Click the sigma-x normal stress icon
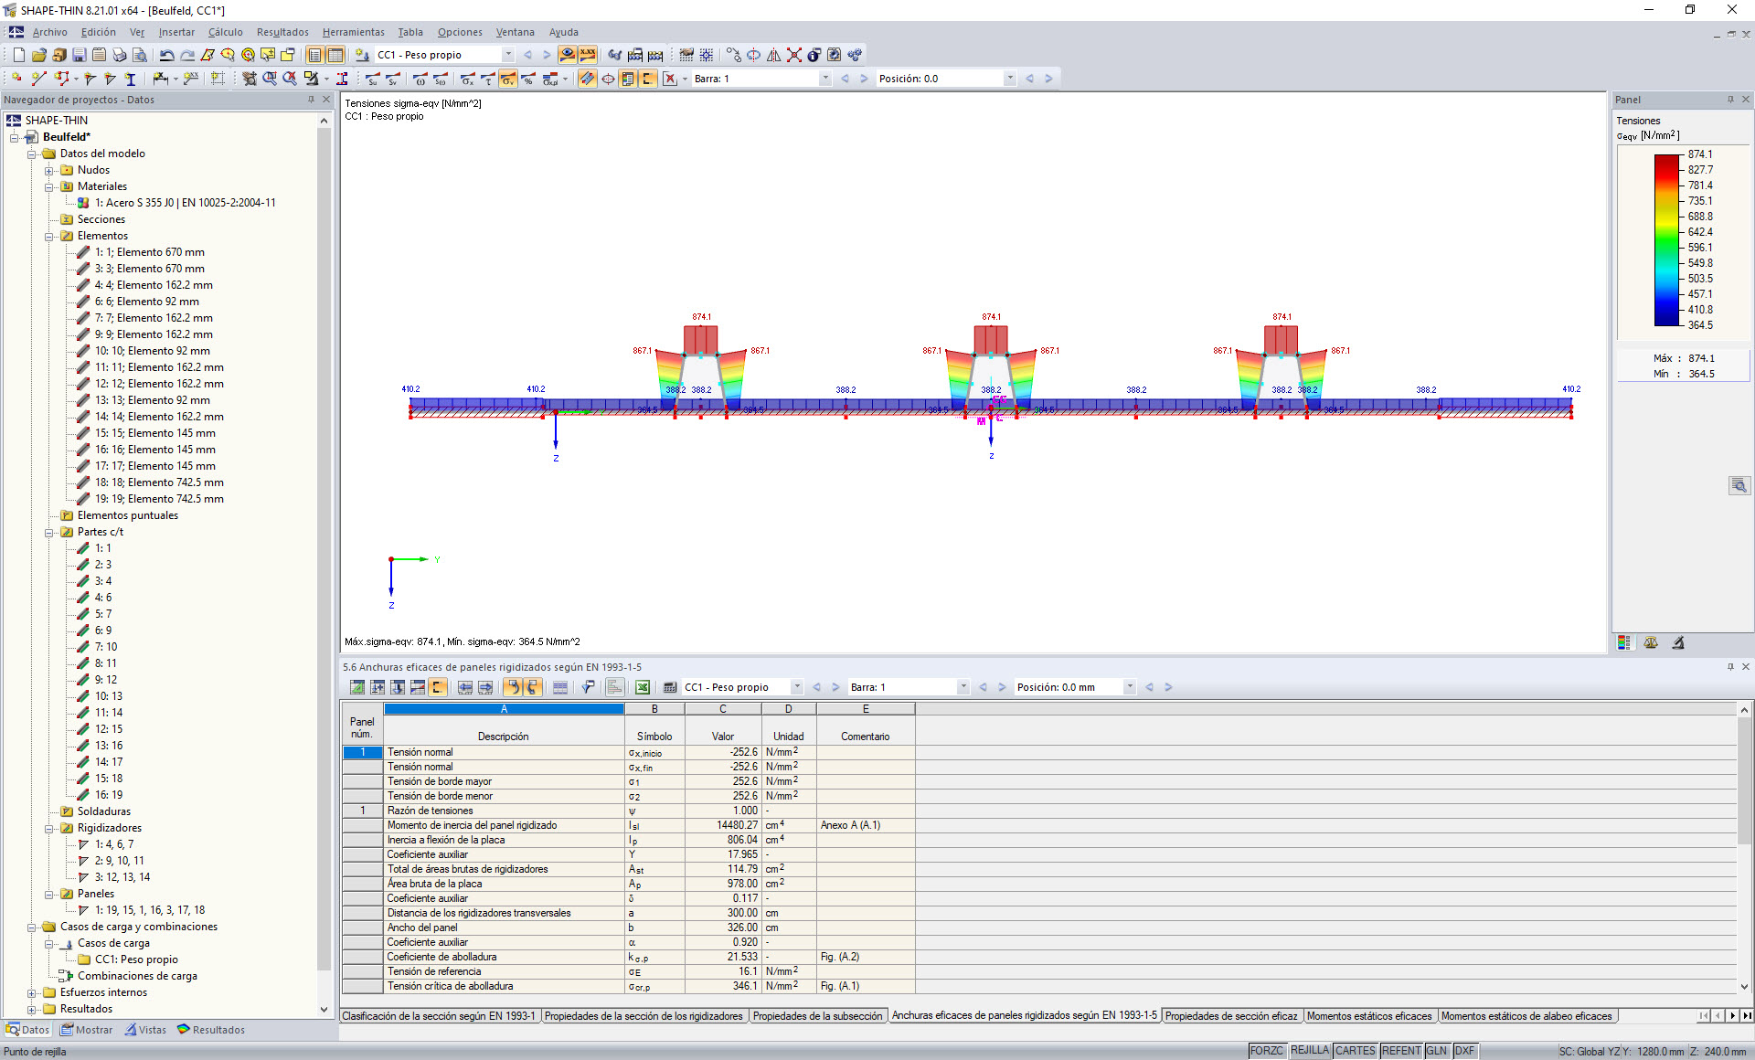Image resolution: width=1755 pixels, height=1060 pixels. (x=467, y=79)
